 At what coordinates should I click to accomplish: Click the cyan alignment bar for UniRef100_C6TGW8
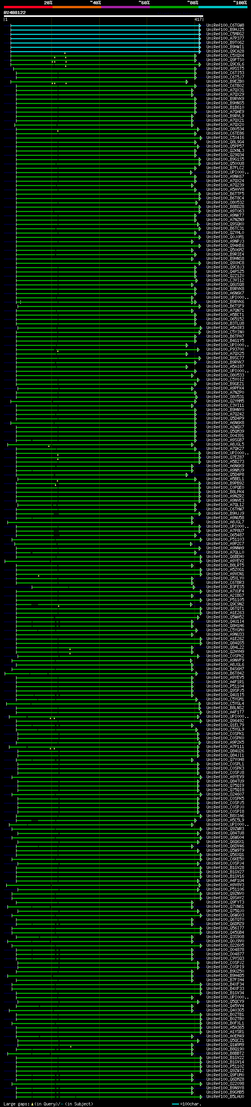[105, 26]
